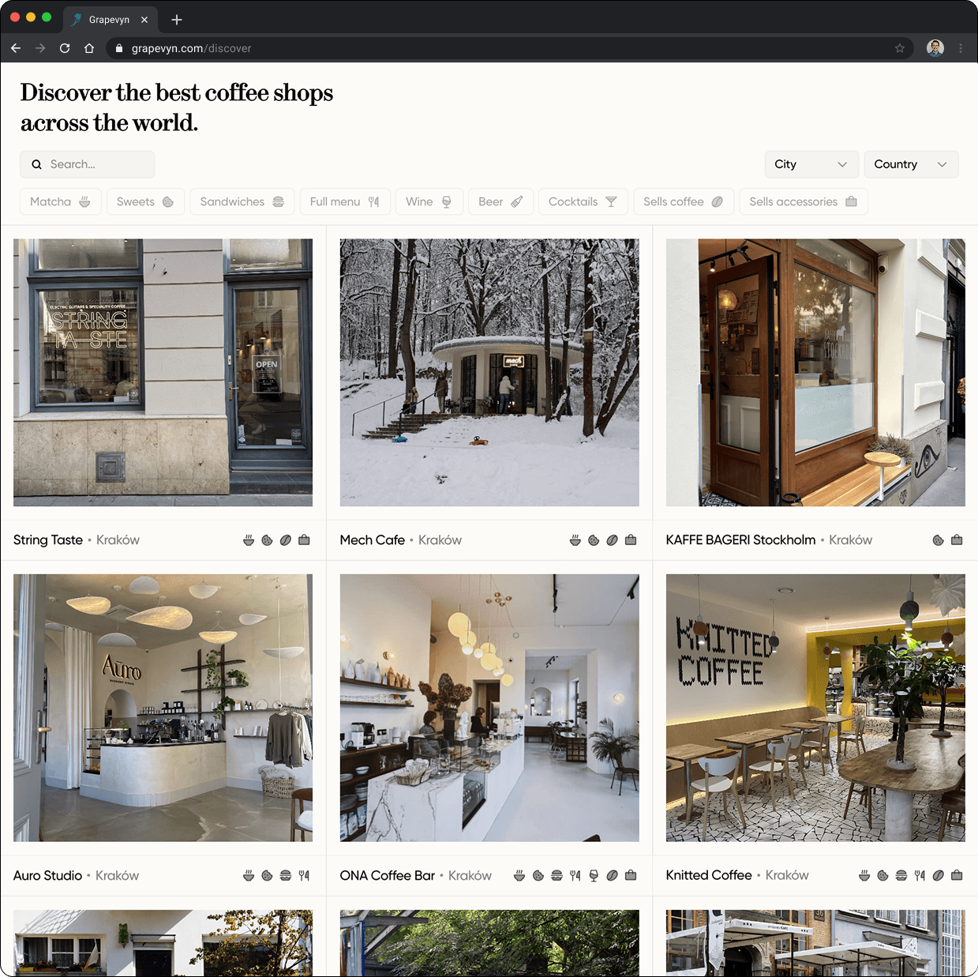Click the full menu cutlery icon on Auro Studio row

point(304,875)
